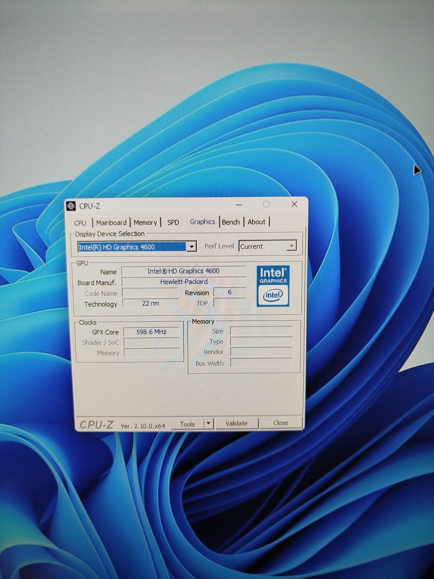The image size is (434, 579).
Task: Click the Hewlett-Packard board manufacturer field
Action: pos(184,282)
